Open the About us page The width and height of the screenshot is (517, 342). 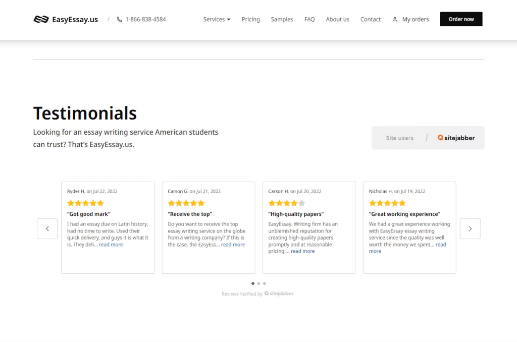pyautogui.click(x=338, y=20)
